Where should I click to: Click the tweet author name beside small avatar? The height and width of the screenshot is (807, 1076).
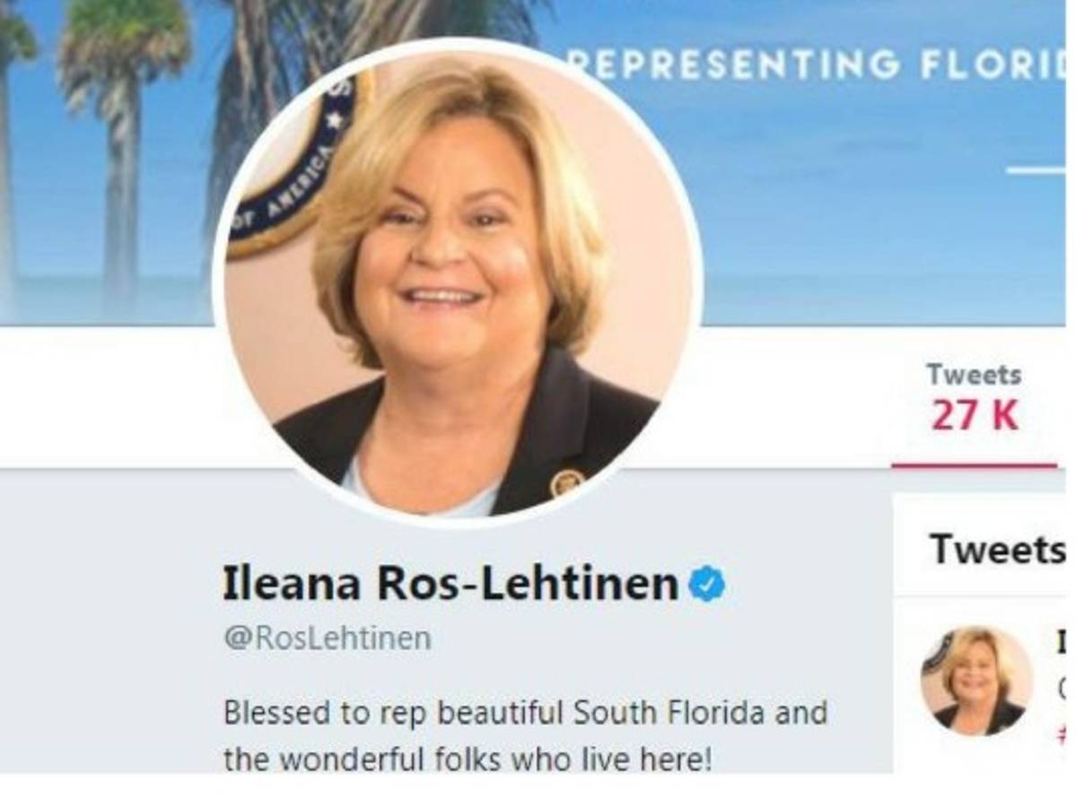point(1064,640)
